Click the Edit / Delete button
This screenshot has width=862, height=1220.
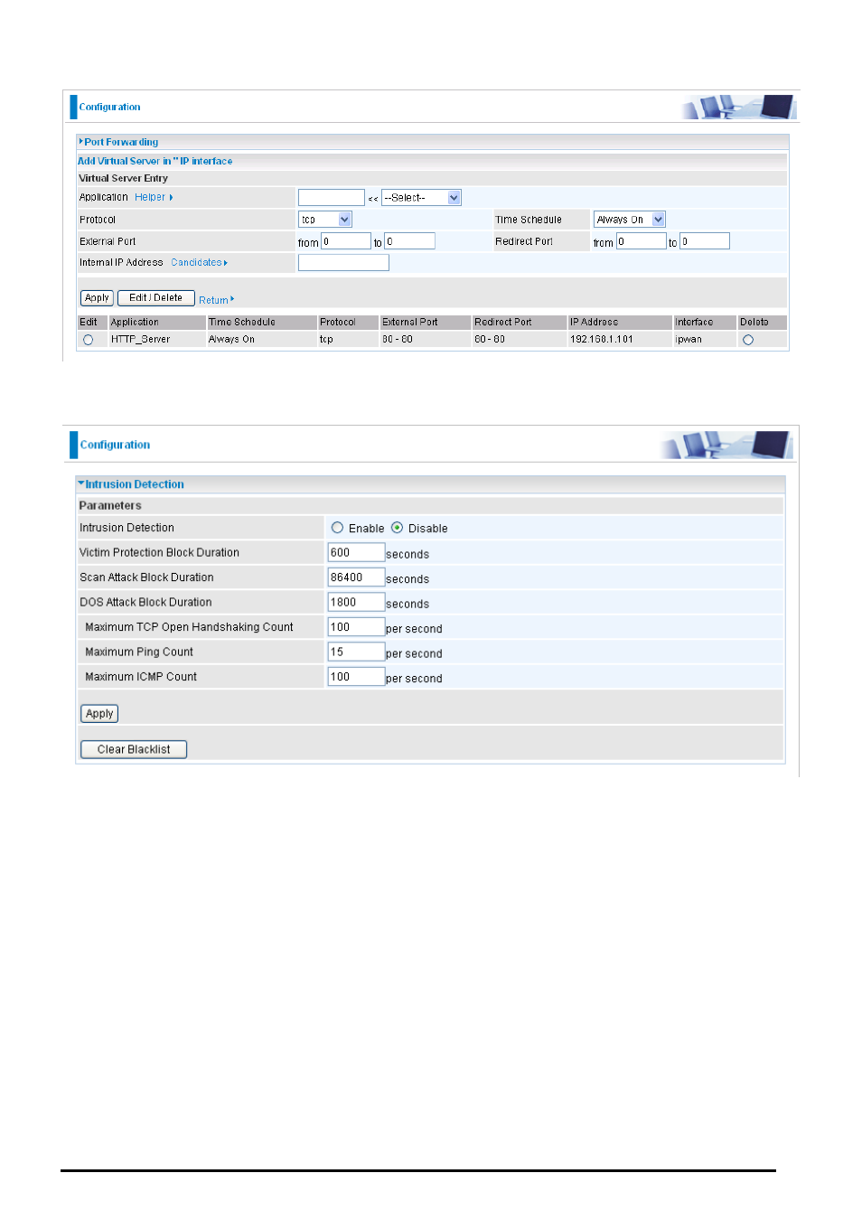[156, 298]
